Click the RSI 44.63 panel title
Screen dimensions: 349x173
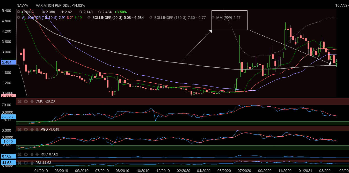[43, 163]
